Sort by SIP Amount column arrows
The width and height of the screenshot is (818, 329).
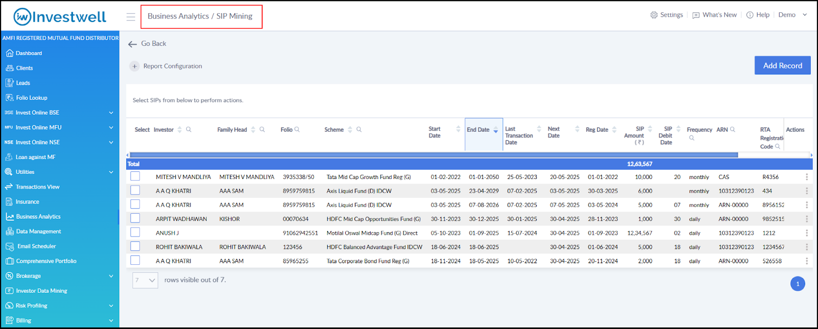(650, 129)
